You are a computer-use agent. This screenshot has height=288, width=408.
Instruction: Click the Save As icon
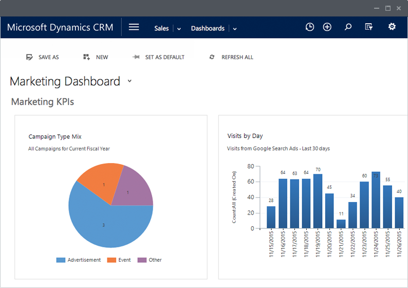29,57
